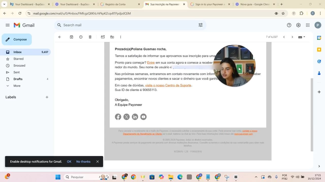The height and width of the screenshot is (182, 325).
Task: Open Chrome three-dot menu
Action: click(320, 13)
